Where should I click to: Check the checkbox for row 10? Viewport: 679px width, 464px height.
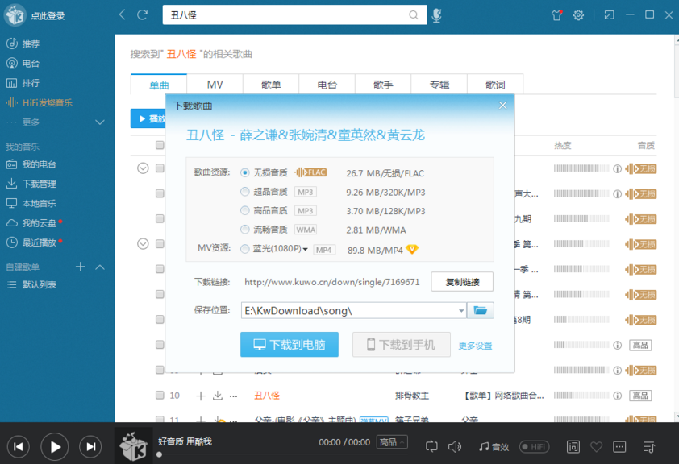160,395
